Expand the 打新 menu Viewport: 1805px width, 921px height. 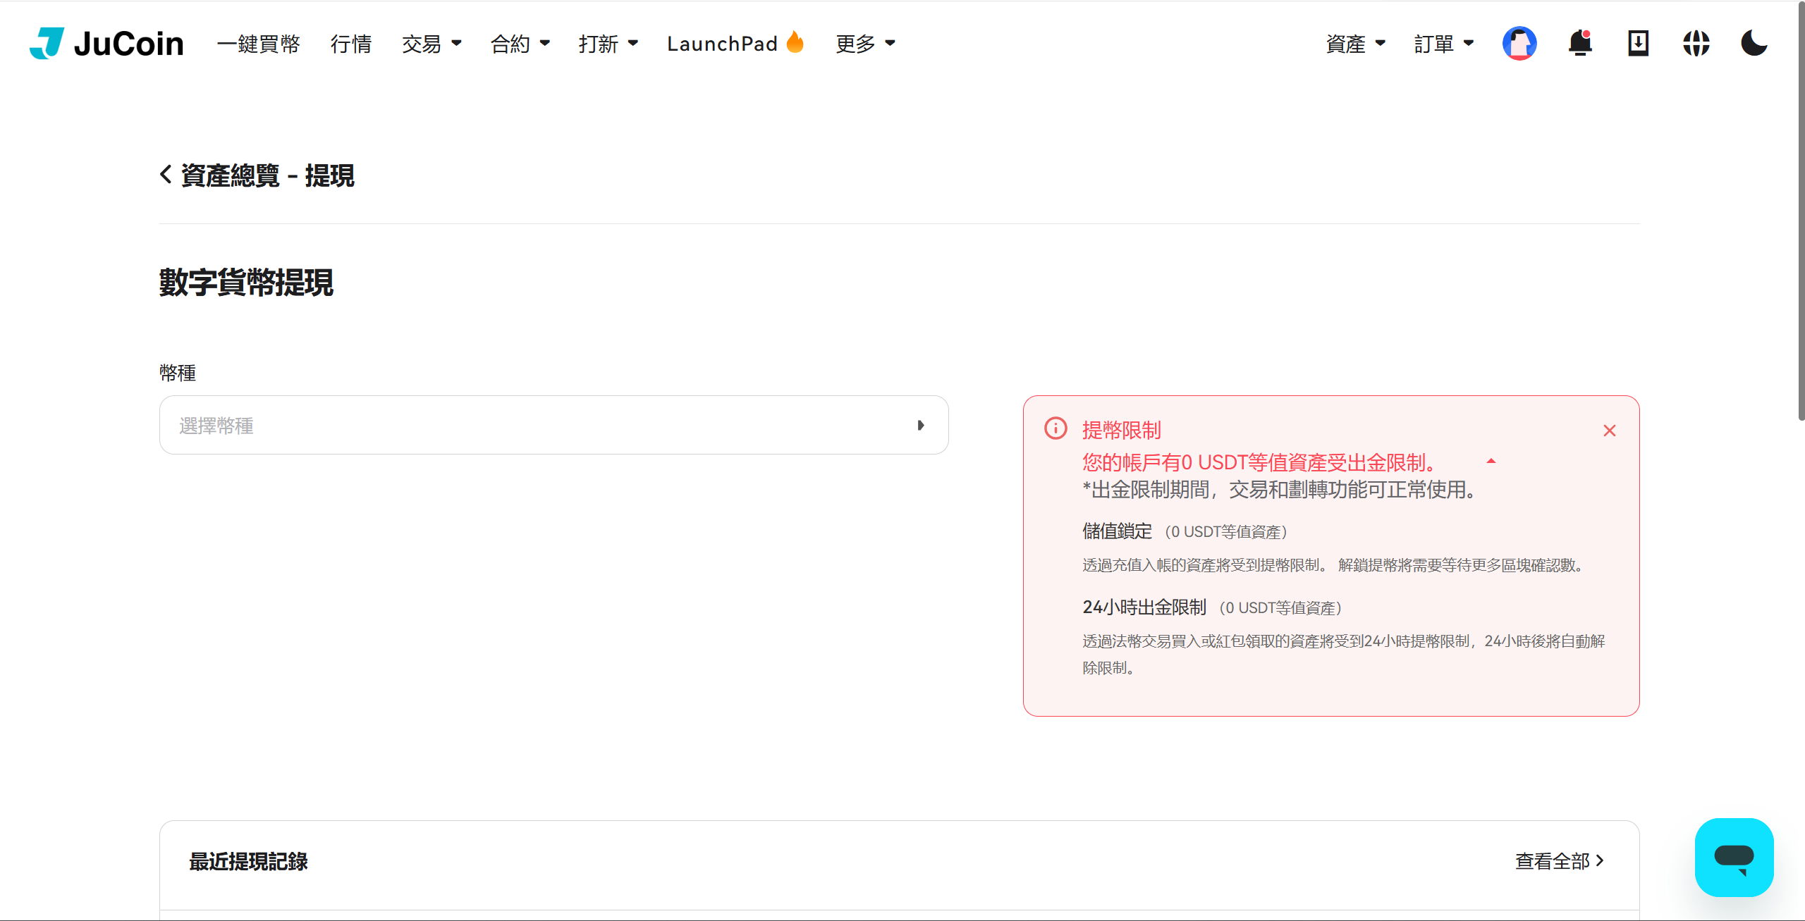click(608, 44)
